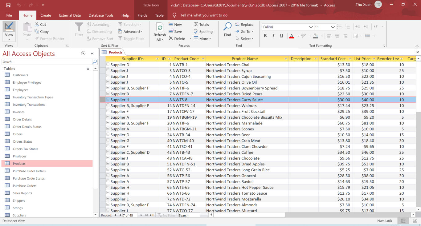Viewport: 421px width, 226px height.
Task: Open Go To dropdown
Action: tap(244, 32)
